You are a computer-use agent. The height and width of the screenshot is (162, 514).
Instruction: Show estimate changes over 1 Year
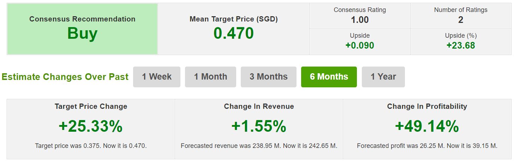(x=383, y=77)
